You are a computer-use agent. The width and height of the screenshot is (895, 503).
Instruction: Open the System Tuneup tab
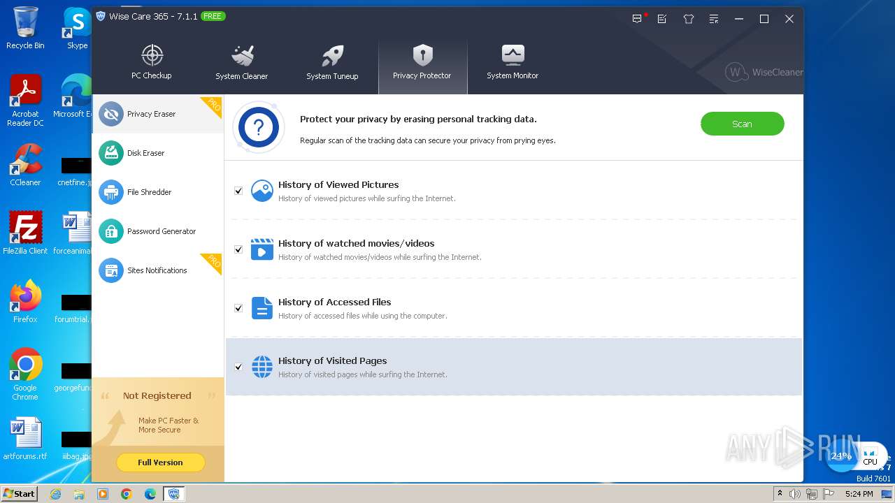(332, 63)
